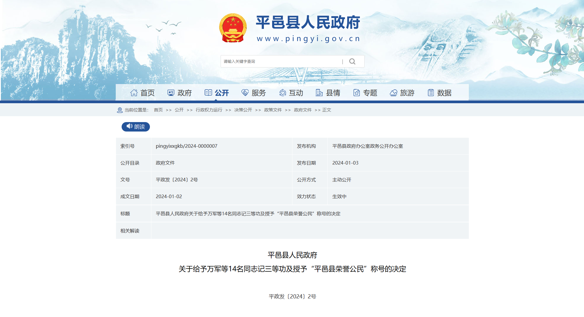
Task: Click the national emblem logo
Action: point(233,28)
